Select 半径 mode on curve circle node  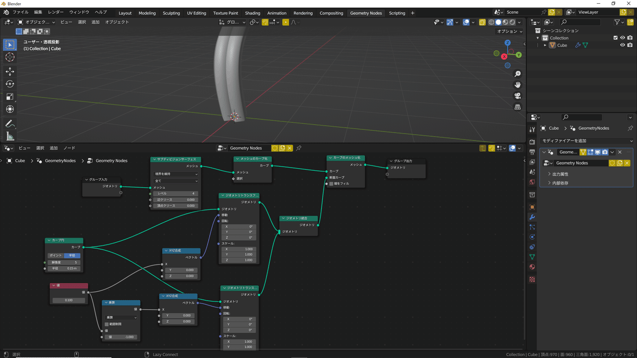[x=72, y=255]
